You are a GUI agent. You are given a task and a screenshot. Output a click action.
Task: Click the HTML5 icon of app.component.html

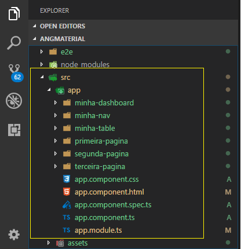(67, 192)
